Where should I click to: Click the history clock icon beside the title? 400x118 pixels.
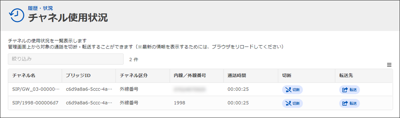16,15
